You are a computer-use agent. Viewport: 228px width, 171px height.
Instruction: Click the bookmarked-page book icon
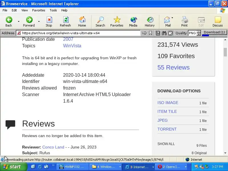[x=158, y=33]
